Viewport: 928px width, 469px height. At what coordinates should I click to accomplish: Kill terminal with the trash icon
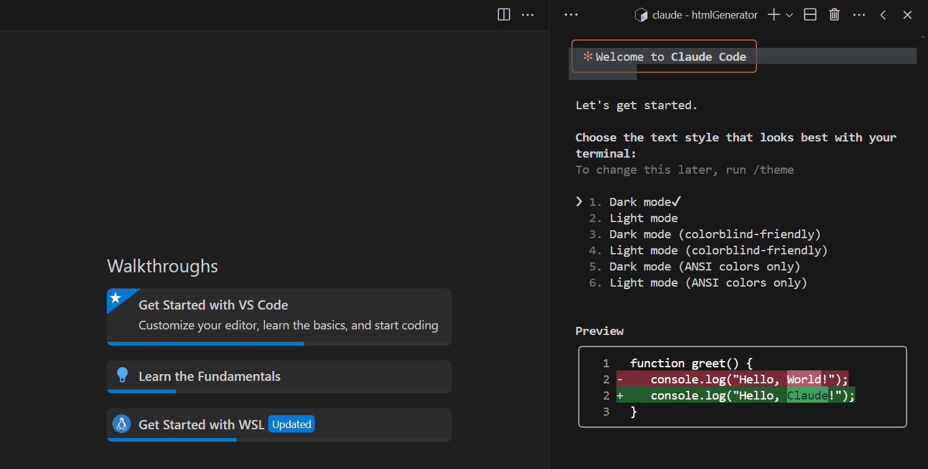(834, 15)
